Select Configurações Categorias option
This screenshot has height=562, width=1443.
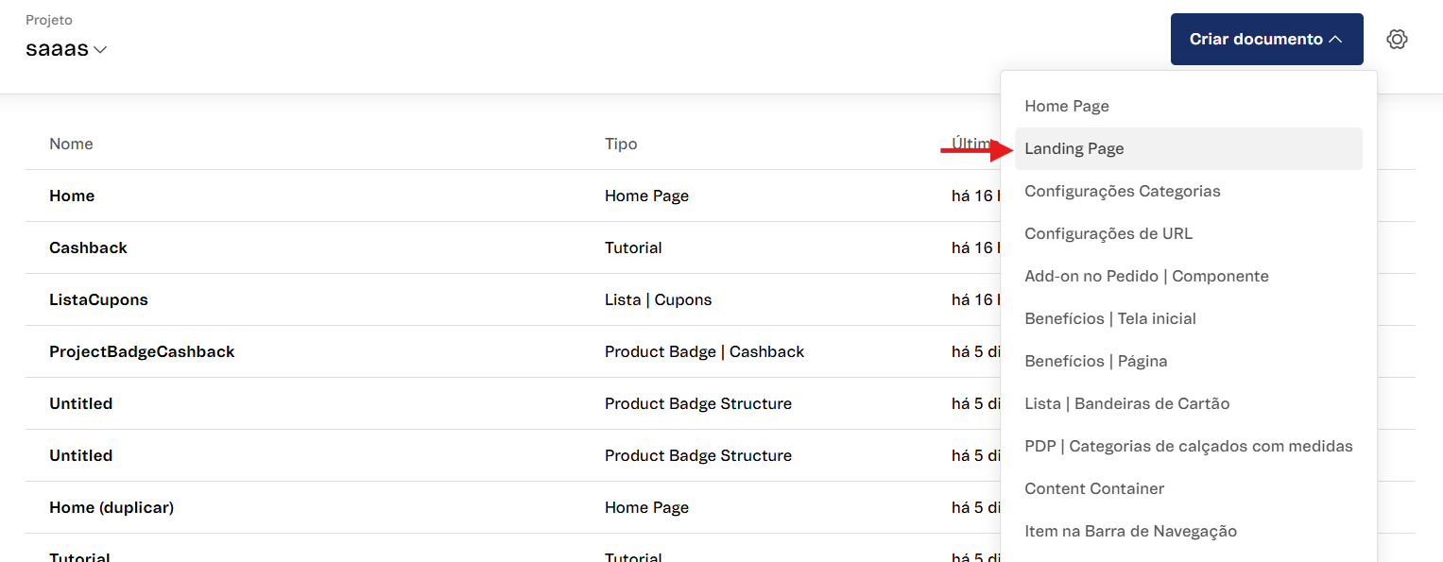coord(1122,191)
